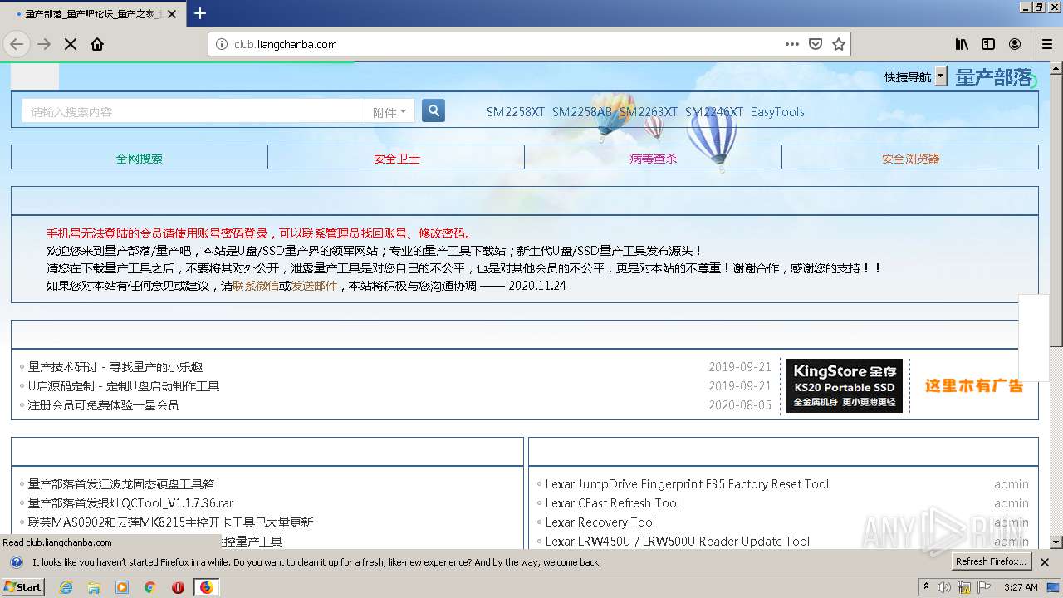This screenshot has height=598, width=1063.
Task: Open the SM2258XT hot search link
Action: click(x=516, y=112)
